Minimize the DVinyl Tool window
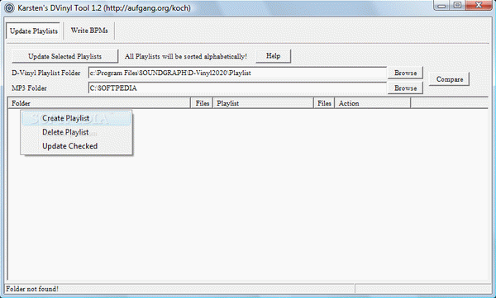The height and width of the screenshot is (298, 496). click(442, 6)
